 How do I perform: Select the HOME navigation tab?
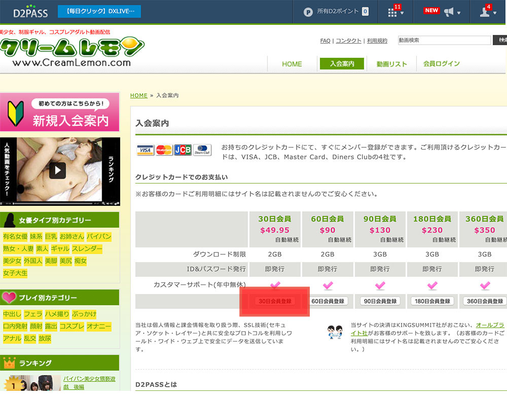(x=292, y=64)
